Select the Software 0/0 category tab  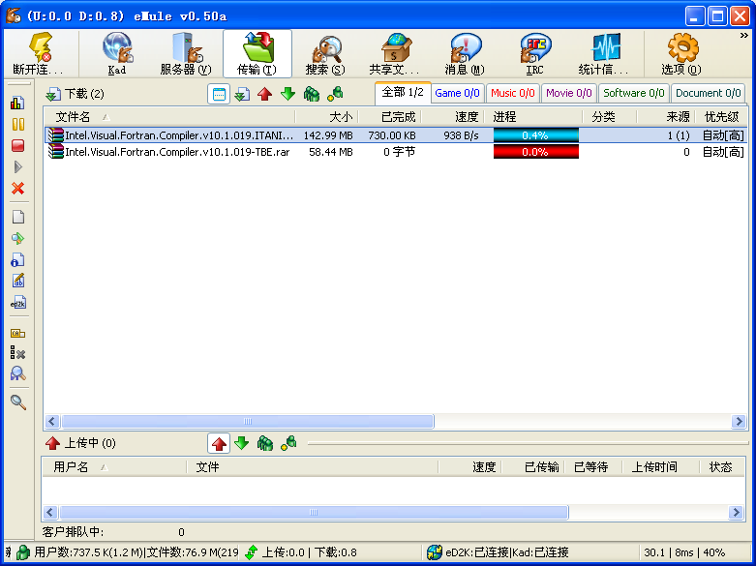(633, 93)
